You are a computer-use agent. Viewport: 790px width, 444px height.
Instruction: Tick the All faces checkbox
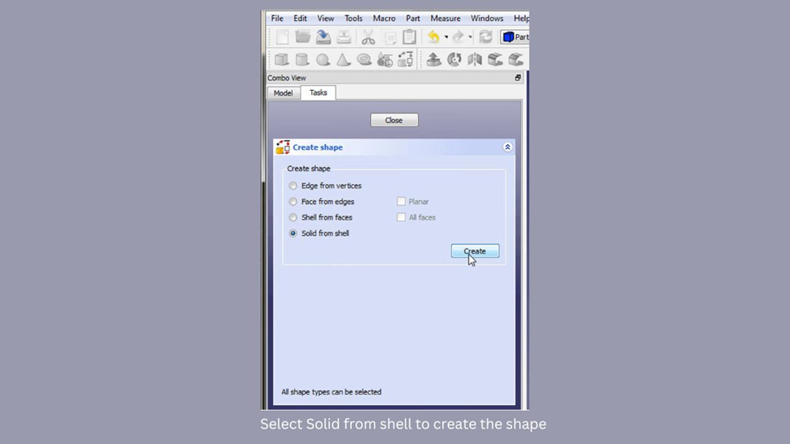[x=401, y=217]
